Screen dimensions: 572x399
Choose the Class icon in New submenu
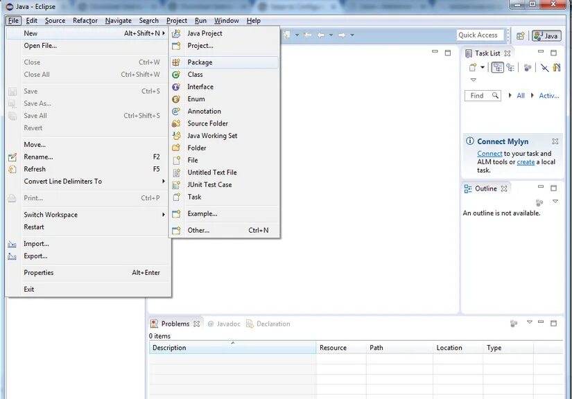[176, 75]
